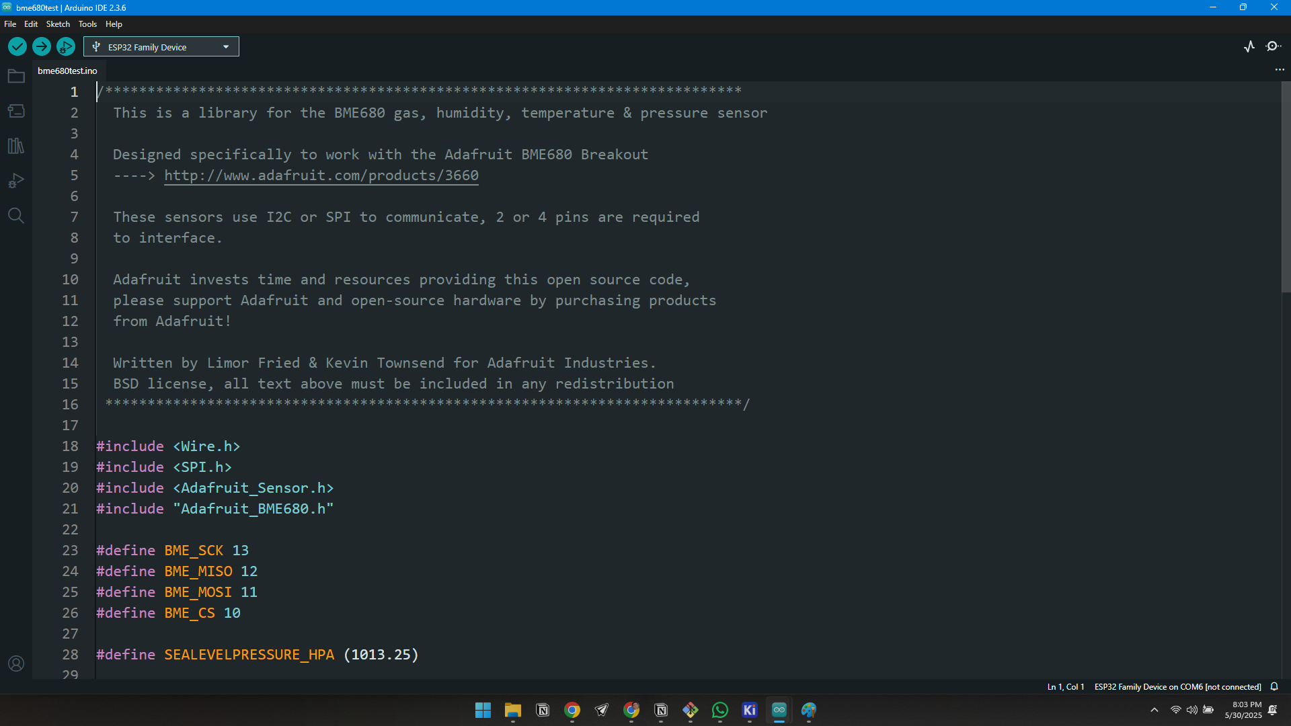Screen dimensions: 1291x726
Task: Click the #include <Wire.h> line
Action: [x=168, y=446]
